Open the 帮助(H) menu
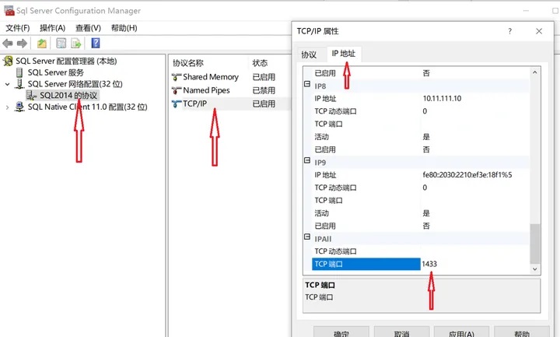 tap(124, 28)
